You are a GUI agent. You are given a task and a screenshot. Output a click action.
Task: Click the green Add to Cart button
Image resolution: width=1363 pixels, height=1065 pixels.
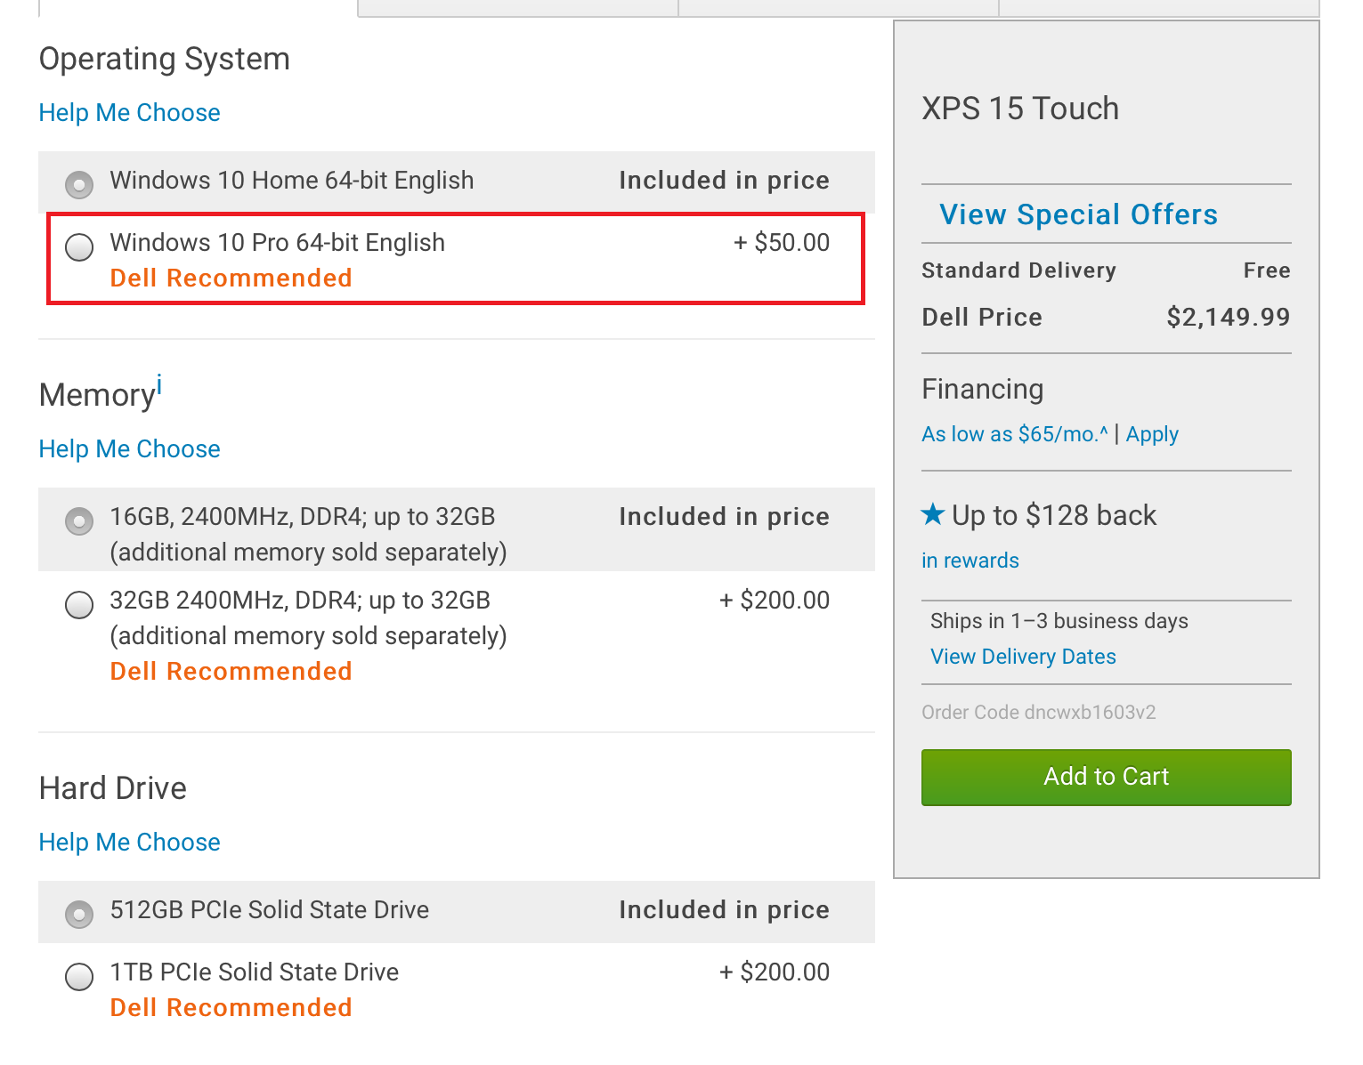(1106, 777)
